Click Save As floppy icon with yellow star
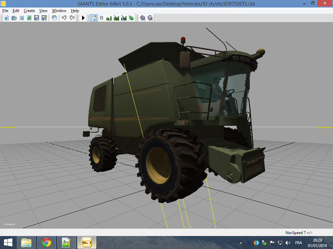Viewport: 333px width, 249px height. (x=44, y=18)
